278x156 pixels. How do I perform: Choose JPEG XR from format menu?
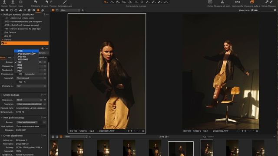[26, 57]
